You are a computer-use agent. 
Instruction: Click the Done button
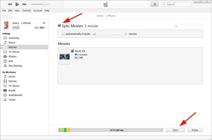(195, 130)
